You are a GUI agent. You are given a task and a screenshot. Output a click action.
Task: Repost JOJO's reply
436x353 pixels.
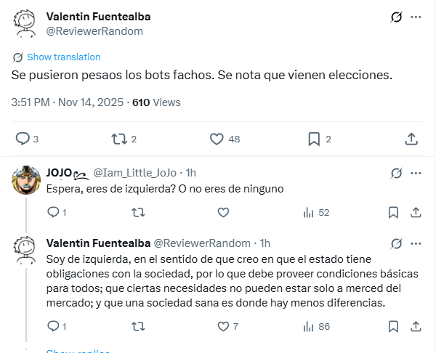[137, 212]
